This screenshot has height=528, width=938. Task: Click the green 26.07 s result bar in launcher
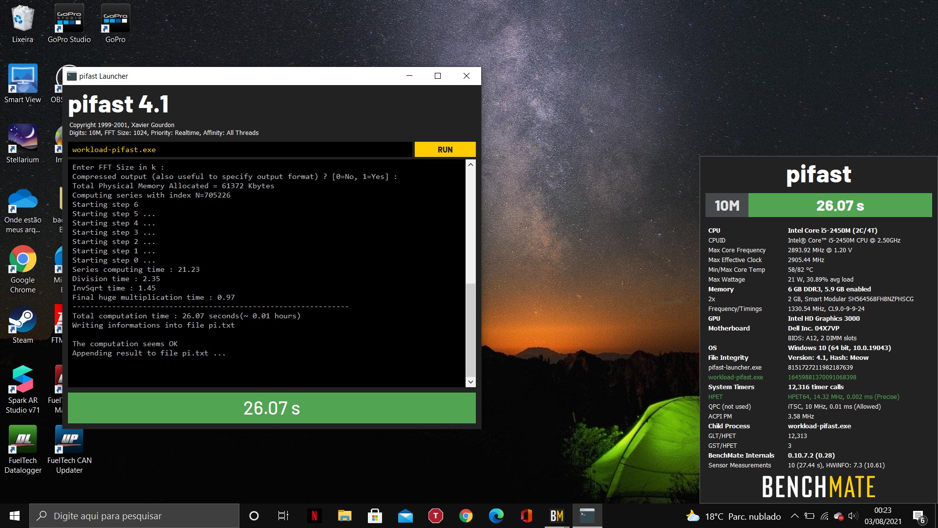tap(272, 408)
